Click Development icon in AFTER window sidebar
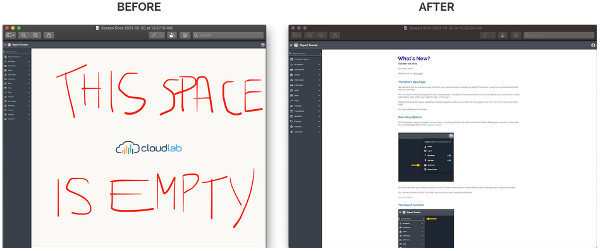Screen dimensions: 600x251 tap(291, 69)
